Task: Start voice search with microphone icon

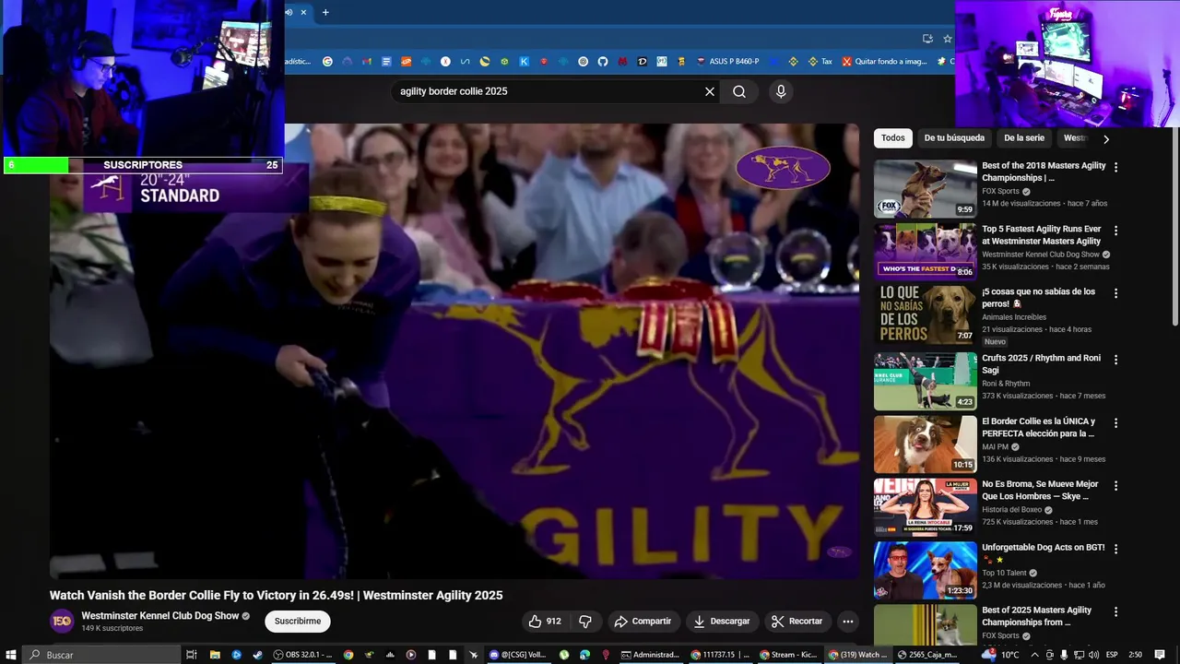Action: [781, 91]
